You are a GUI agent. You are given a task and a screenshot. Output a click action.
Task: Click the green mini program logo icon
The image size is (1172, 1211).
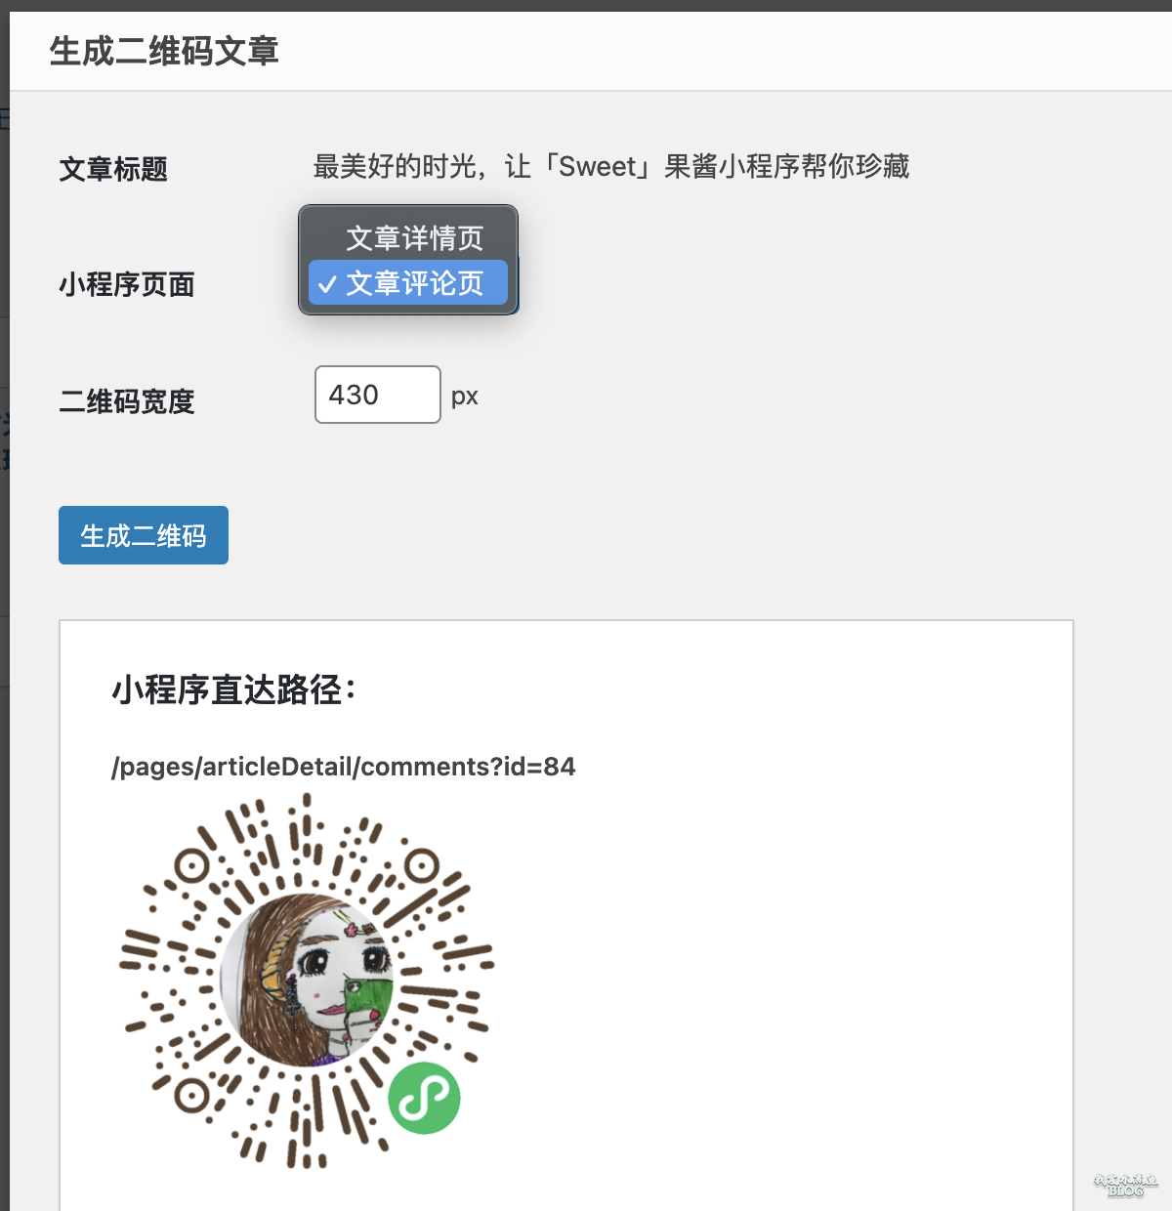point(424,1098)
